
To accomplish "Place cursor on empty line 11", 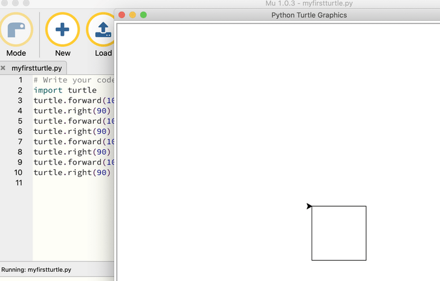I will pos(72,183).
